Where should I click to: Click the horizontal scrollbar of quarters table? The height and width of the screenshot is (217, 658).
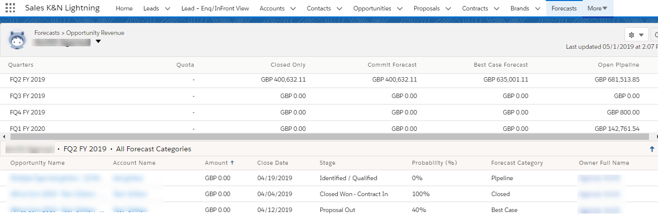tap(329, 136)
